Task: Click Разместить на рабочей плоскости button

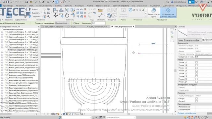Action: click(x=168, y=13)
